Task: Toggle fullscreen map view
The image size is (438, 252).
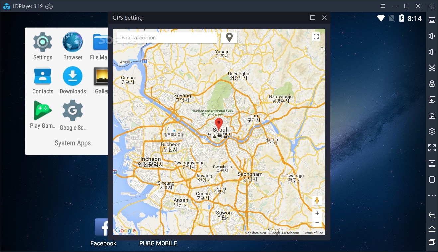Action: 316,37
